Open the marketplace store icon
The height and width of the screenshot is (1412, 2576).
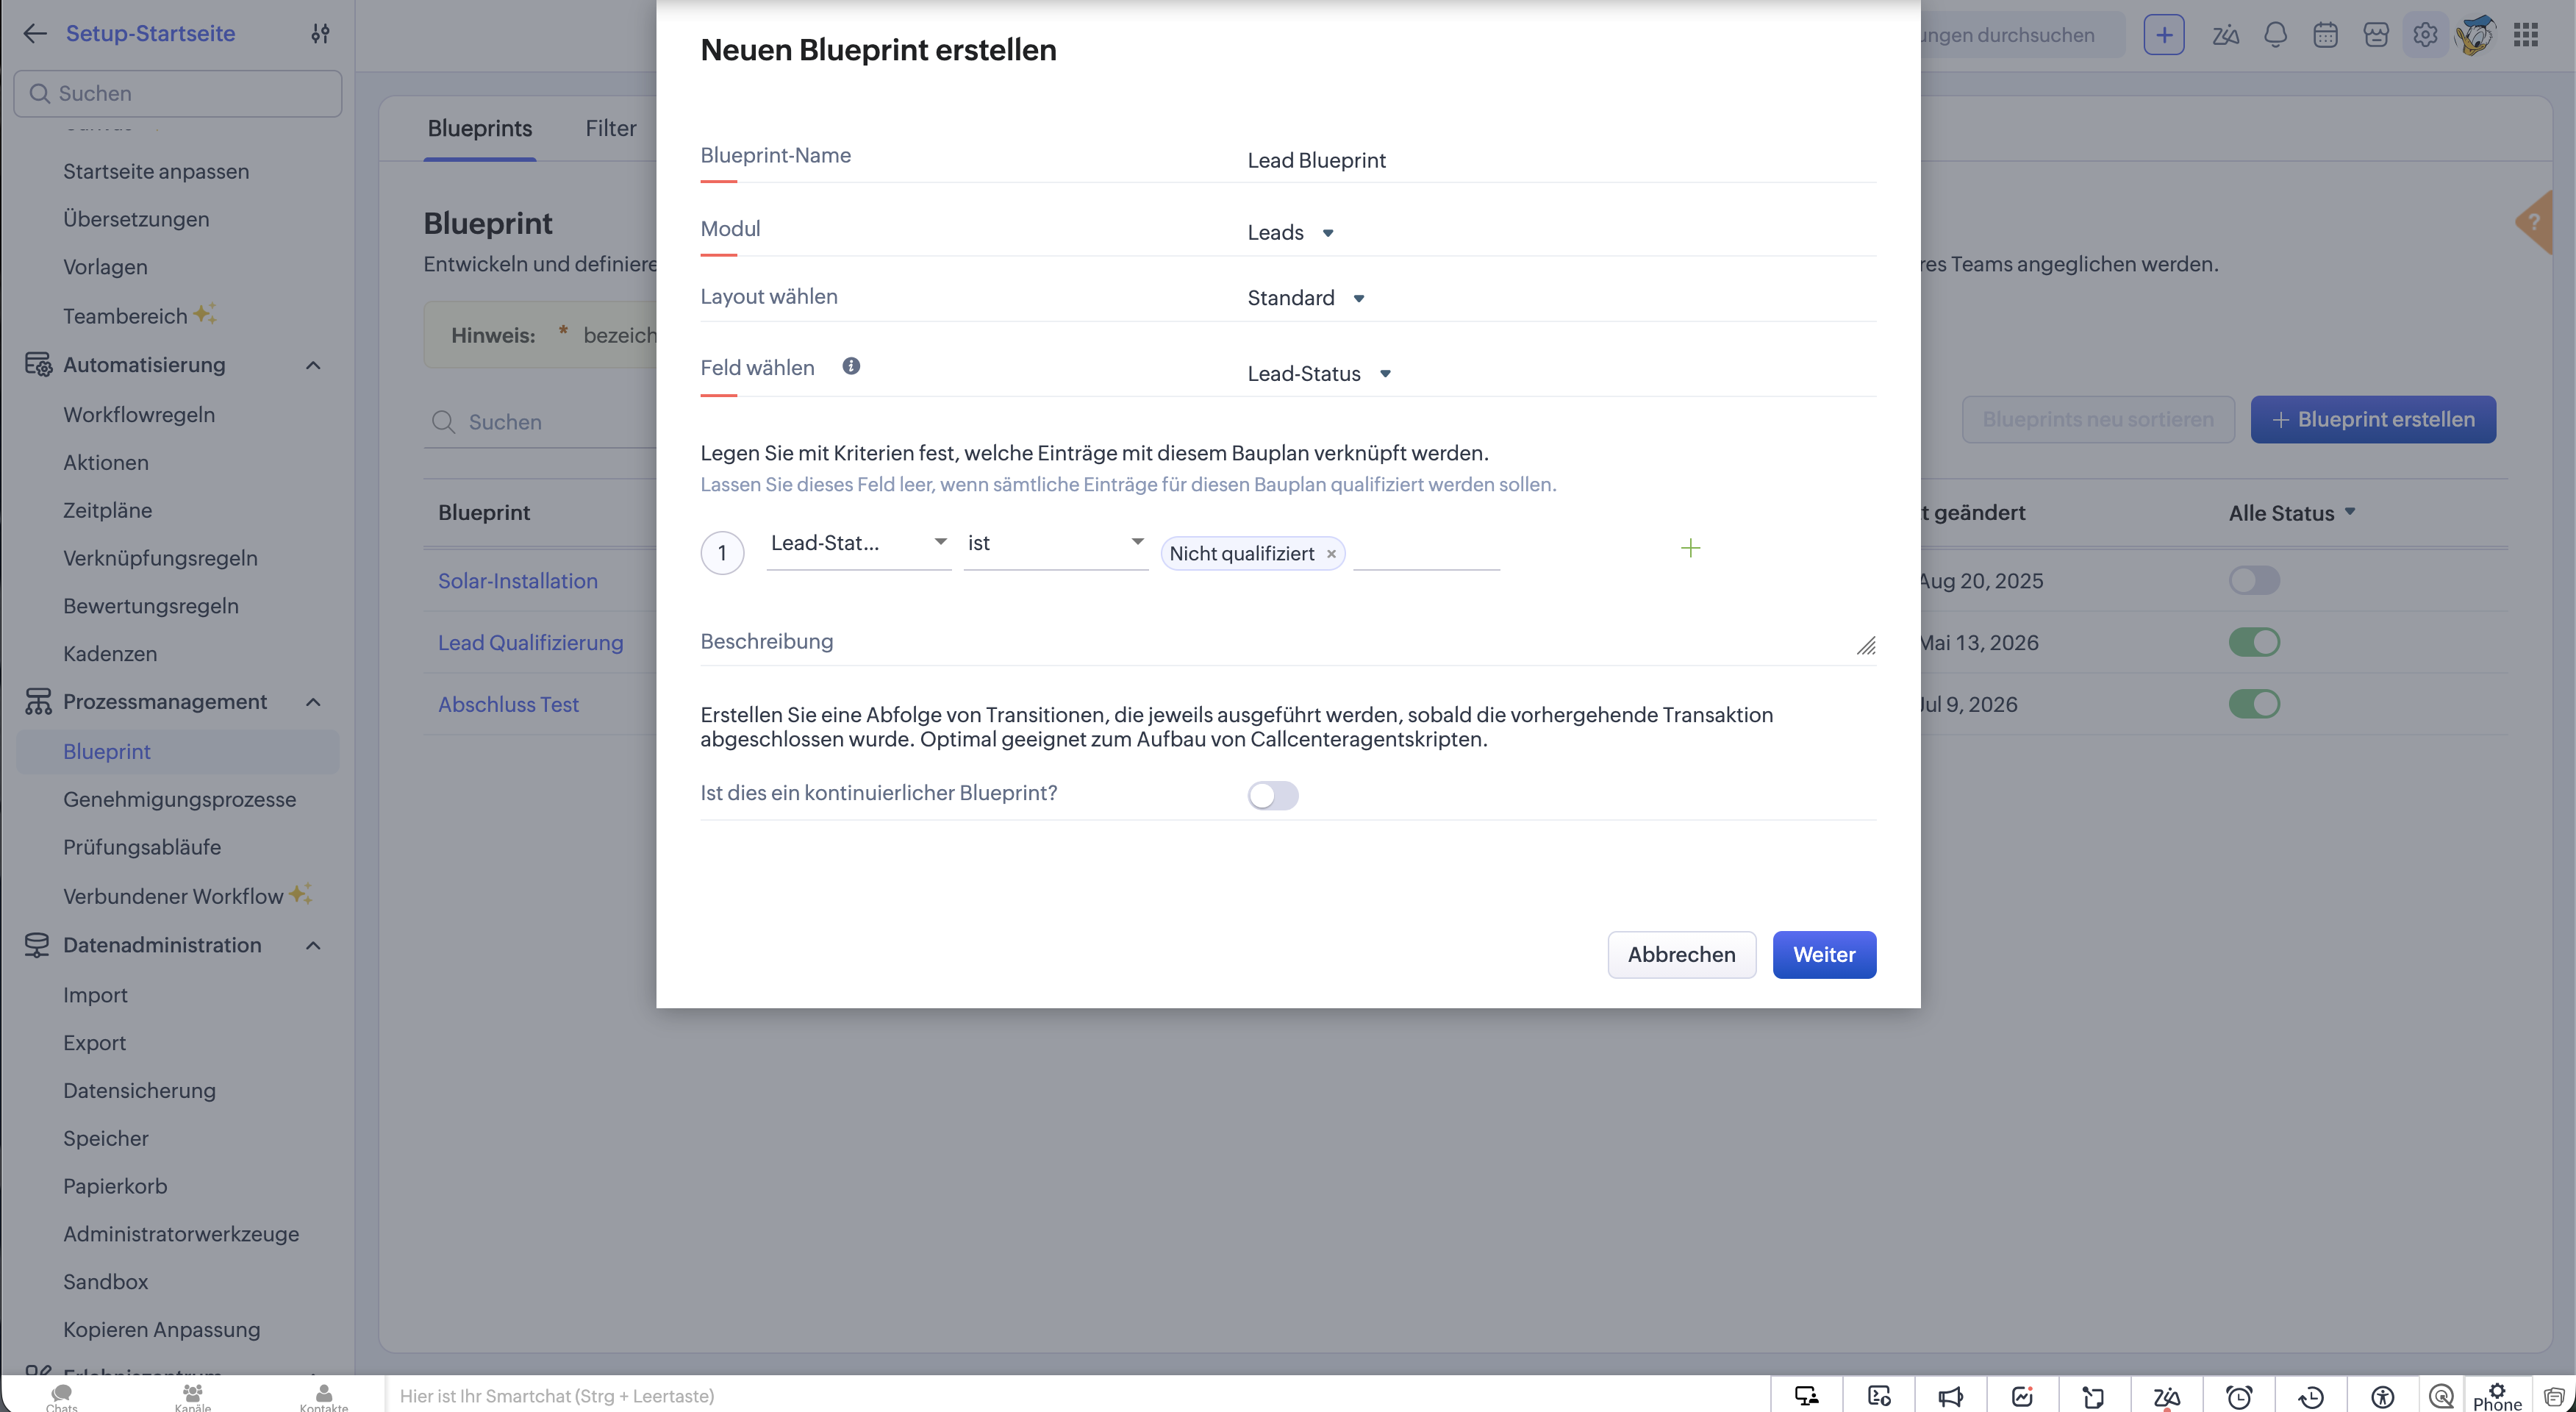click(2376, 35)
